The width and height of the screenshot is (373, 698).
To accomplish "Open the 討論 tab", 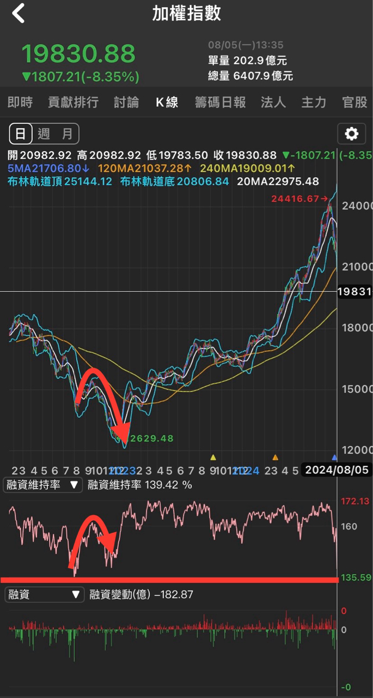I will (x=126, y=102).
